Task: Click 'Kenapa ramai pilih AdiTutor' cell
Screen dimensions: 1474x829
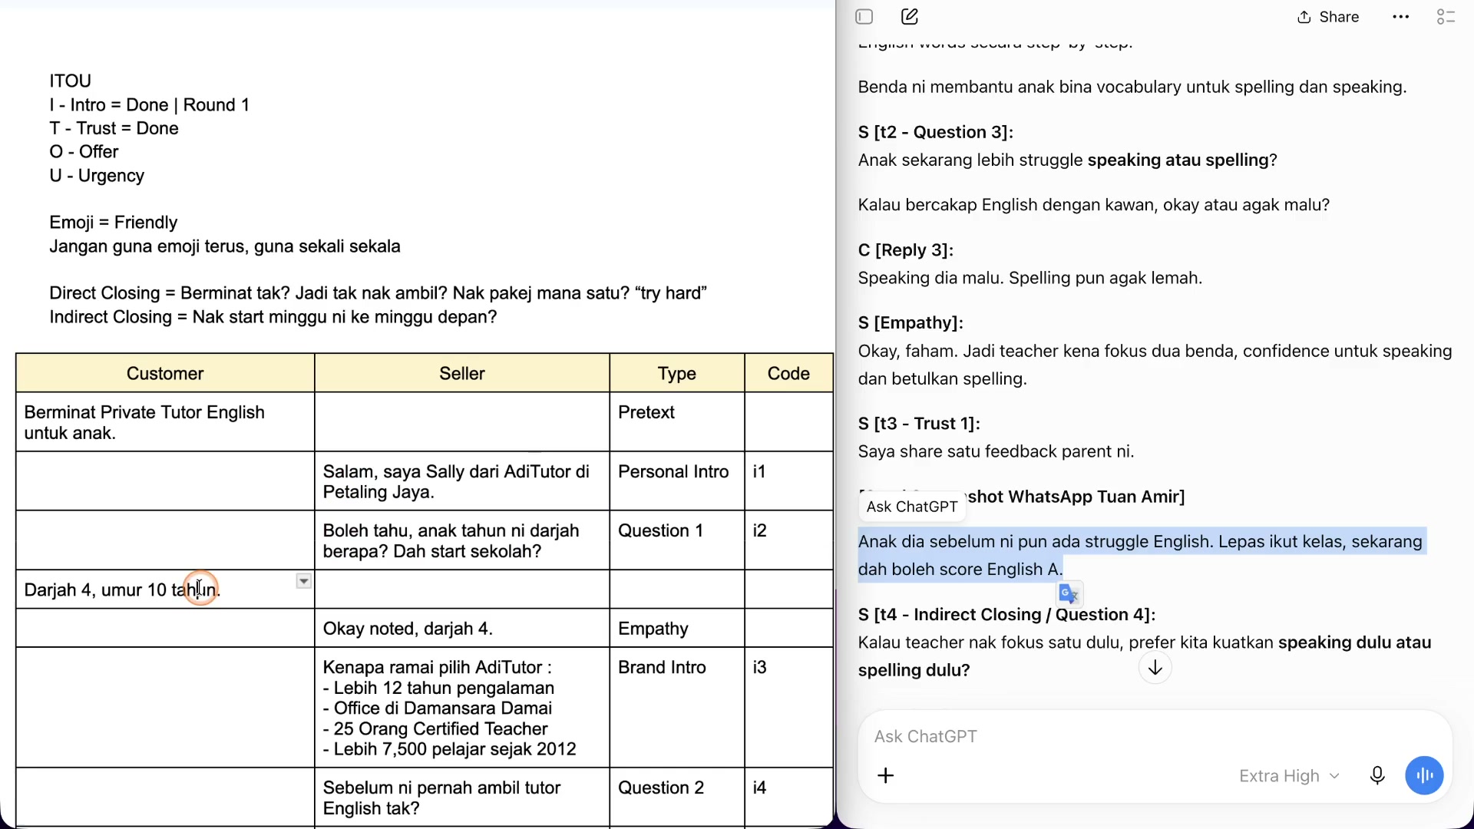Action: pos(462,708)
